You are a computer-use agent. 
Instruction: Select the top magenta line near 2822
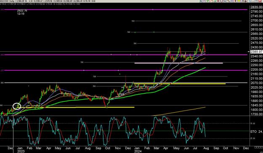(x=126, y=10)
